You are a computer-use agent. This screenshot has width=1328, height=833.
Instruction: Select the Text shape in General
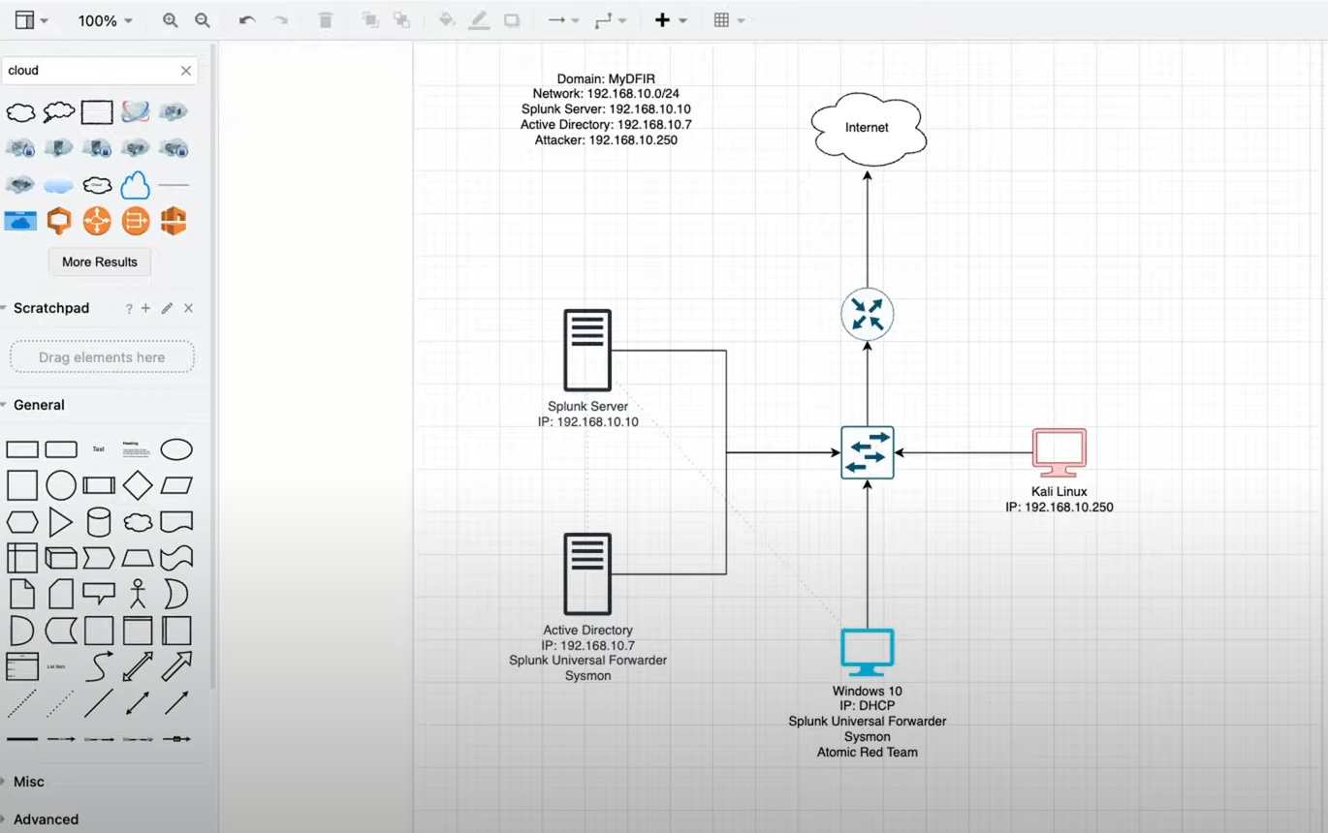[99, 449]
